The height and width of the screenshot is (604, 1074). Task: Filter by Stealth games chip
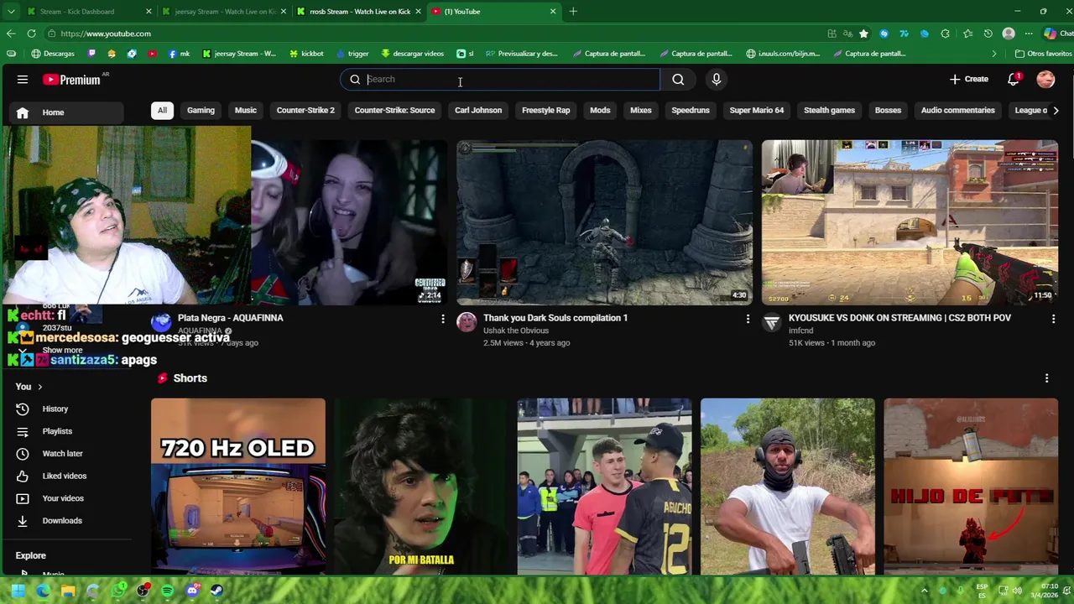pyautogui.click(x=829, y=110)
